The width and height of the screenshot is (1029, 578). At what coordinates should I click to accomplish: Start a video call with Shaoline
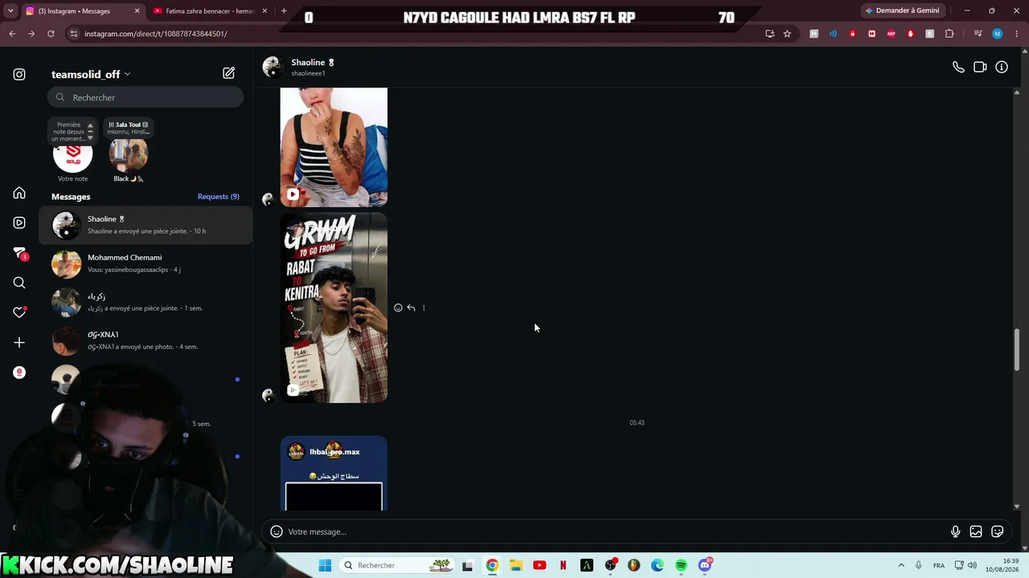coord(980,67)
